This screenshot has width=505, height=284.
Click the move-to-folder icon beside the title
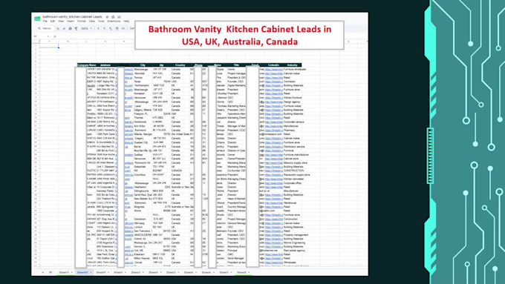[x=113, y=17]
